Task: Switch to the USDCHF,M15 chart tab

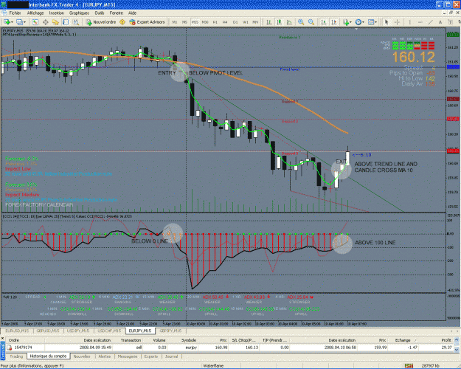Action: pyautogui.click(x=109, y=331)
